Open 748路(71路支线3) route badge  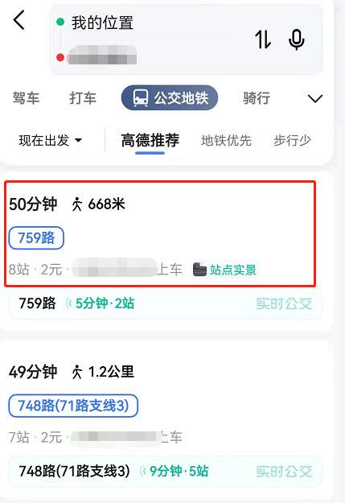coord(73,406)
